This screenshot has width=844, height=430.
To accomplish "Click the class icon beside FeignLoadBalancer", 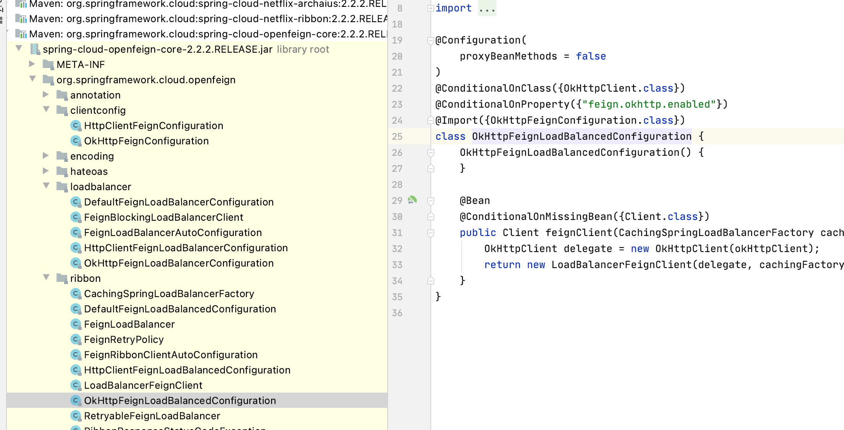I will (76, 324).
